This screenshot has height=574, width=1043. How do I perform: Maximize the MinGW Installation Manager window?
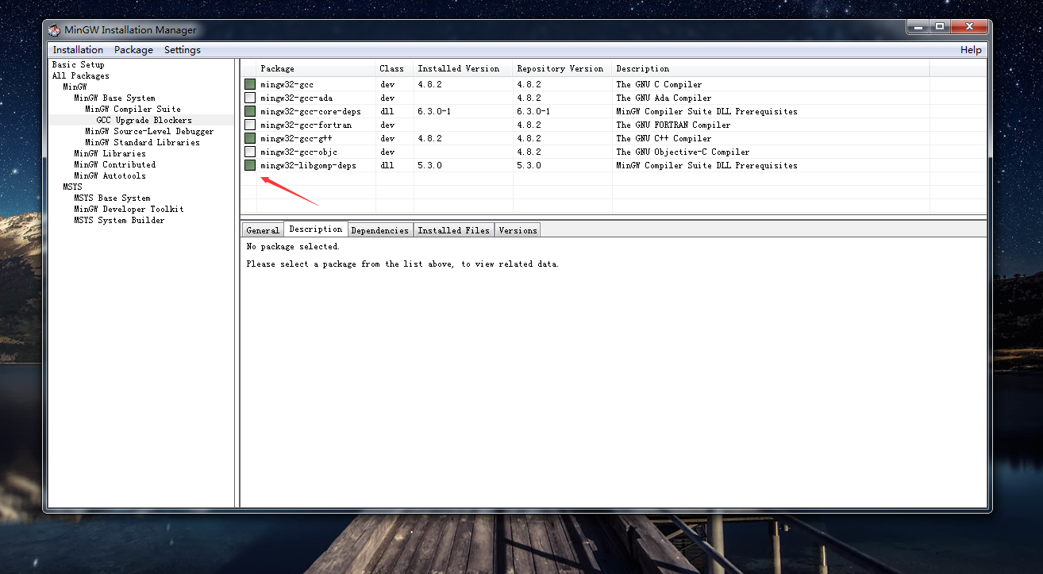pyautogui.click(x=940, y=28)
